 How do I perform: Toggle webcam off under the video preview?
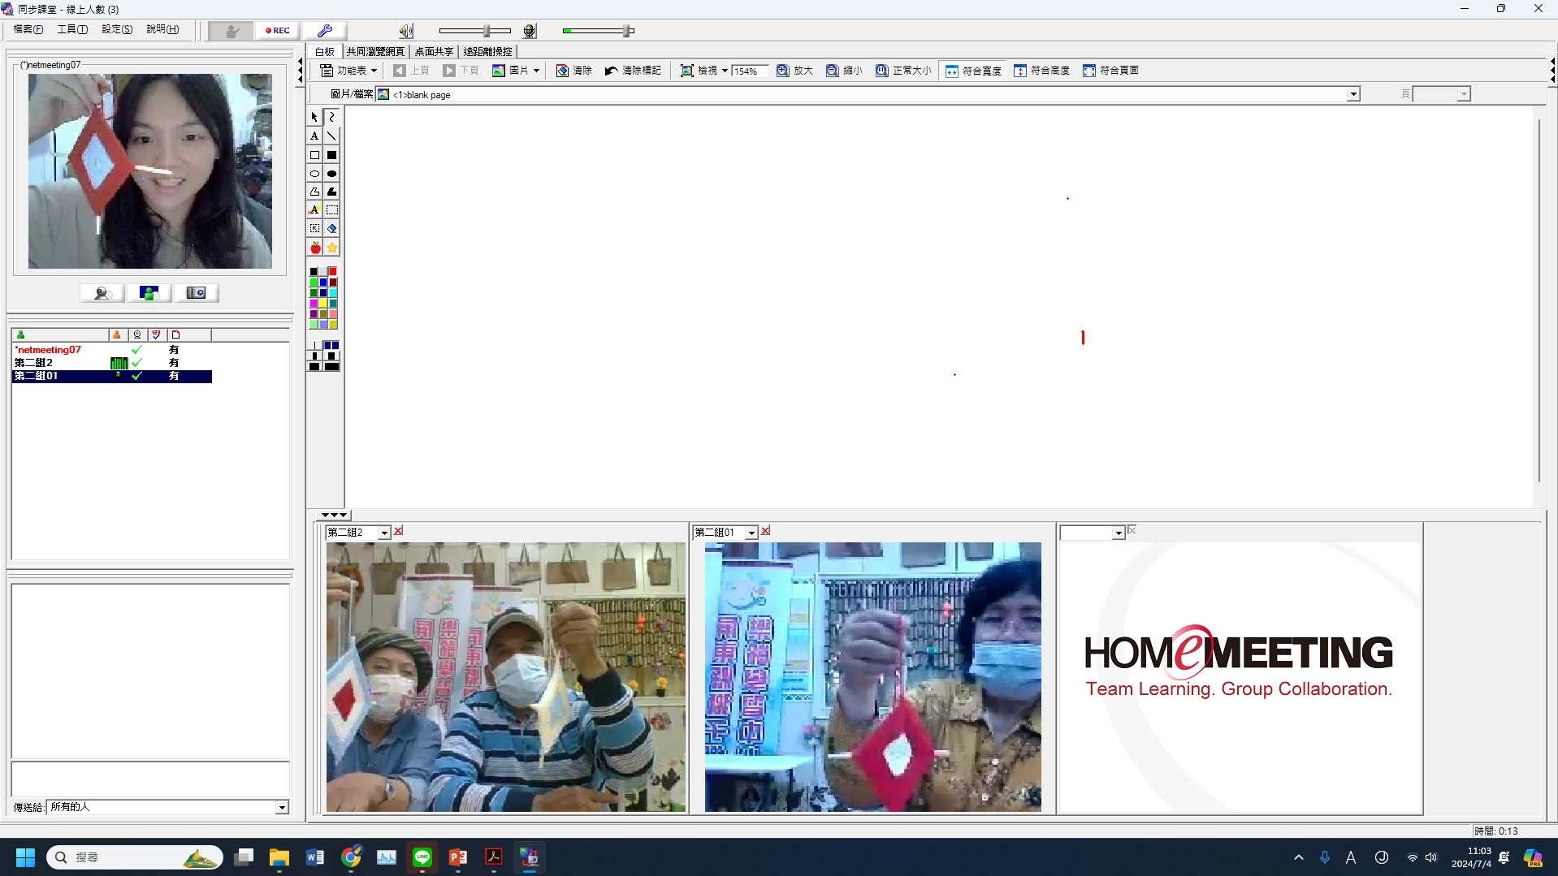[102, 293]
